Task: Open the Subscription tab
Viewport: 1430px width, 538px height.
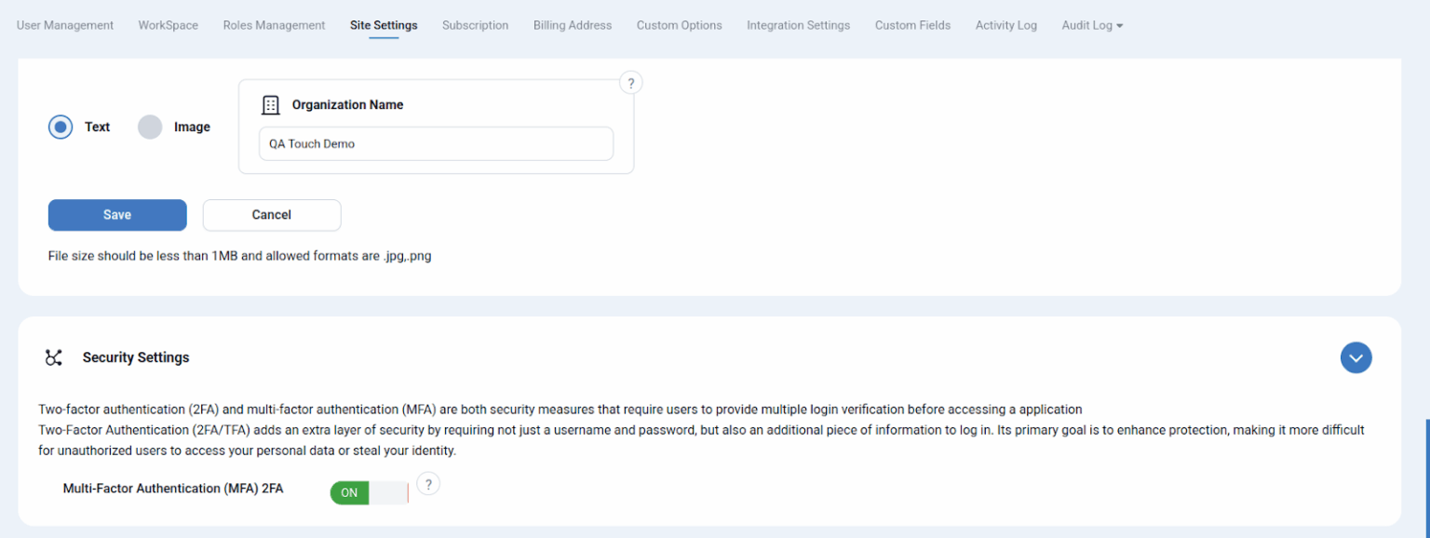Action: coord(475,25)
